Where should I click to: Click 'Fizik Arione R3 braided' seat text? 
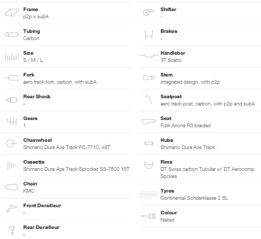185,125
